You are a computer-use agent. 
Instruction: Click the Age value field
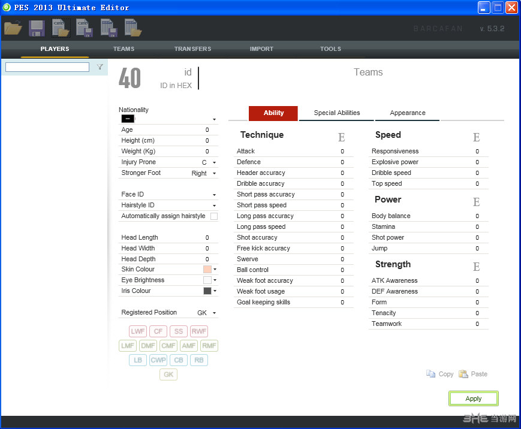[x=207, y=130]
